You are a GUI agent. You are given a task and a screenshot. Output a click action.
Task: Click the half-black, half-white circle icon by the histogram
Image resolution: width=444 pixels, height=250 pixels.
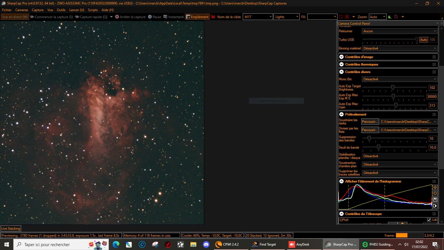click(435, 206)
